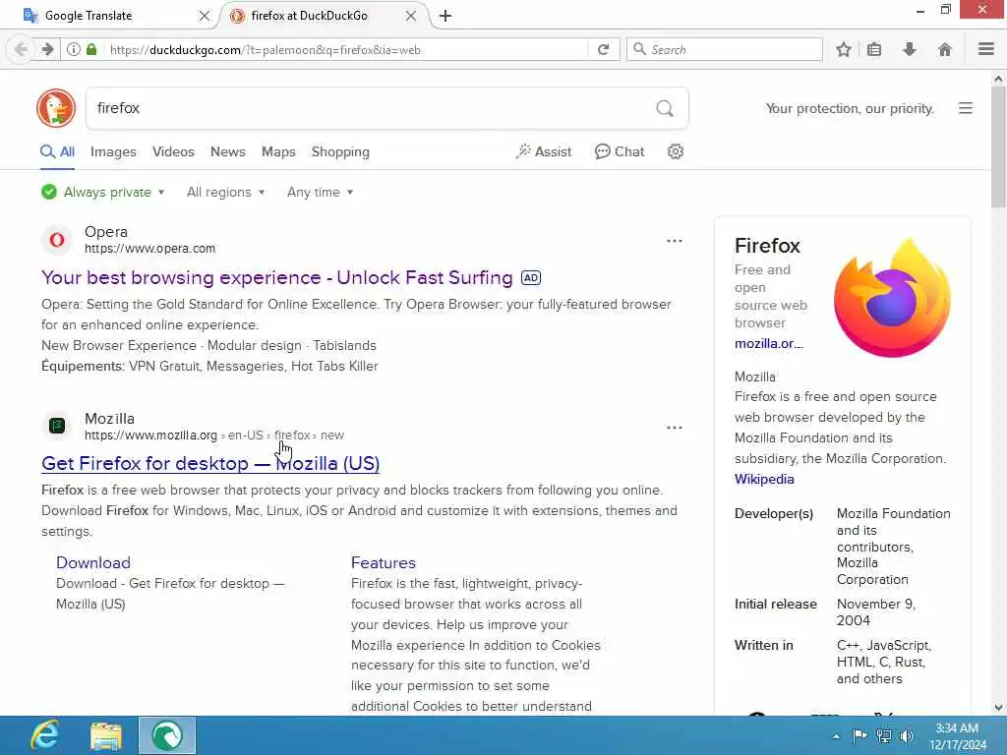
Task: Switch to Shopping results
Action: coord(340,152)
